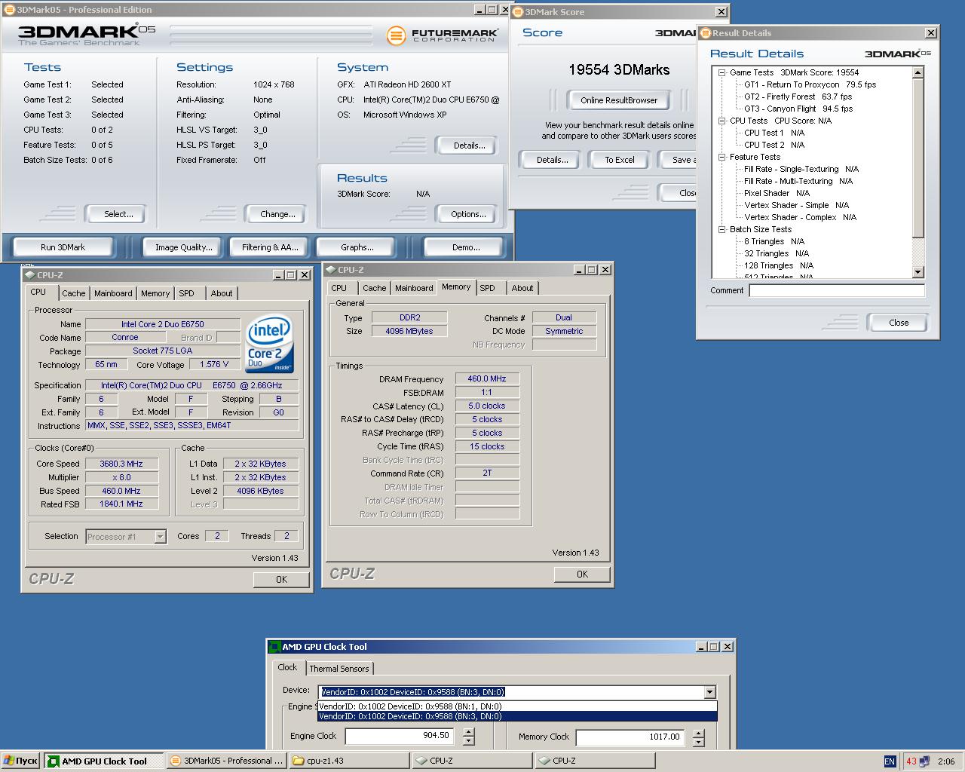Click the Futuremark Corporation logo
Screen dimensions: 965x772
click(443, 35)
